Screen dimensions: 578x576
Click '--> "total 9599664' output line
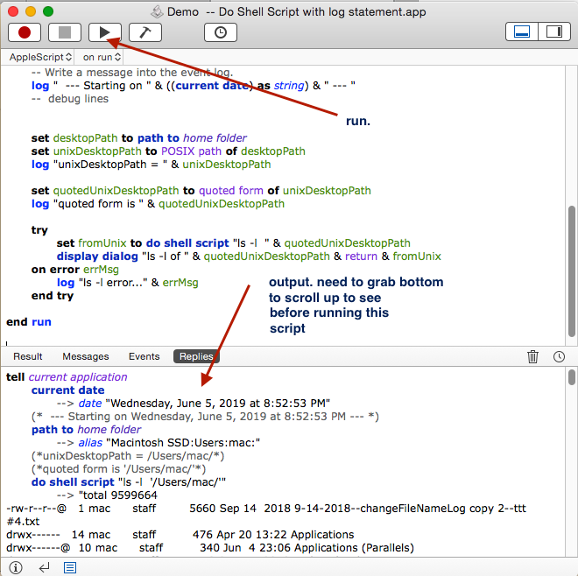pyautogui.click(x=107, y=495)
